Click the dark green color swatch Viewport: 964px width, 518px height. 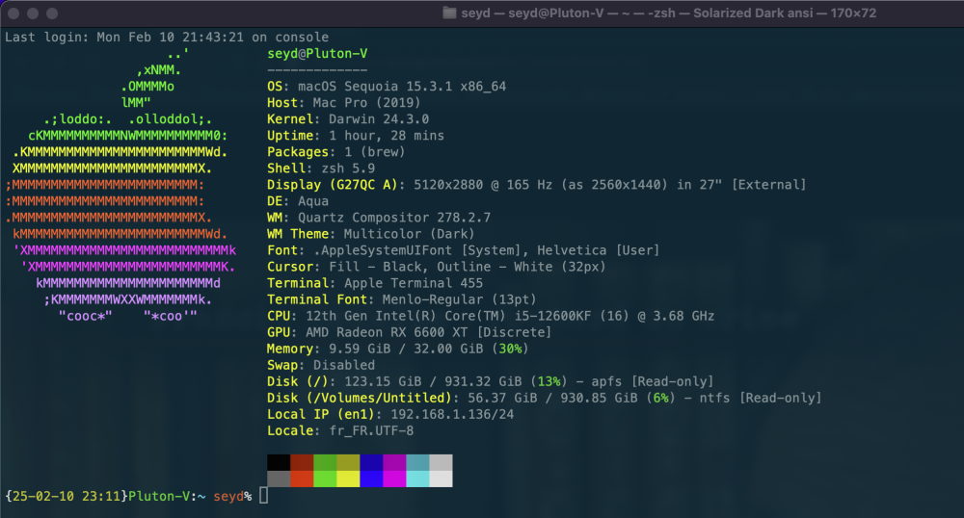click(325, 462)
